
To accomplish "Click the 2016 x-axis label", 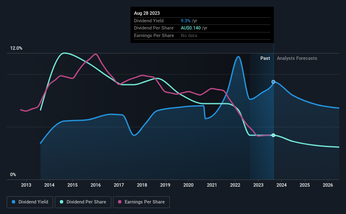I will pos(96,185).
